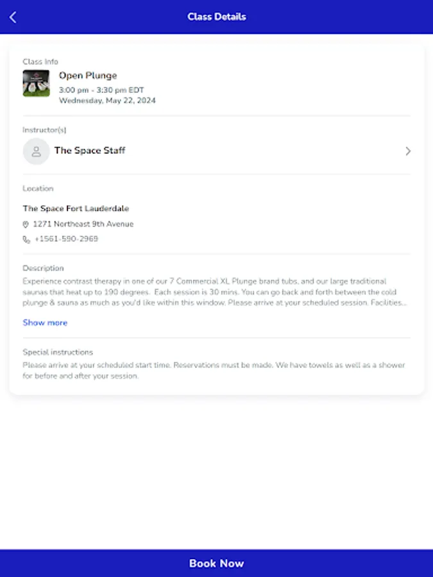The height and width of the screenshot is (577, 433).
Task: Click the Class Details title bar
Action: [x=216, y=17]
